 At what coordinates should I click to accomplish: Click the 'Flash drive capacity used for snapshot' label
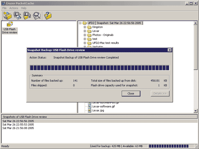[x=114, y=86]
